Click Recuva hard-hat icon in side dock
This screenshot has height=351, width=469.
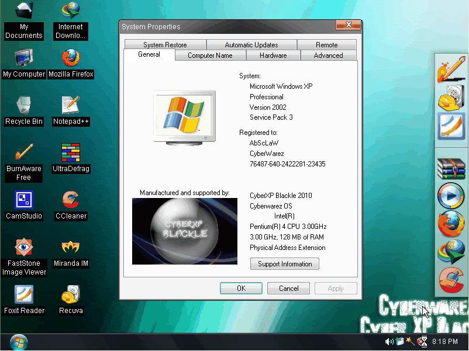[451, 98]
